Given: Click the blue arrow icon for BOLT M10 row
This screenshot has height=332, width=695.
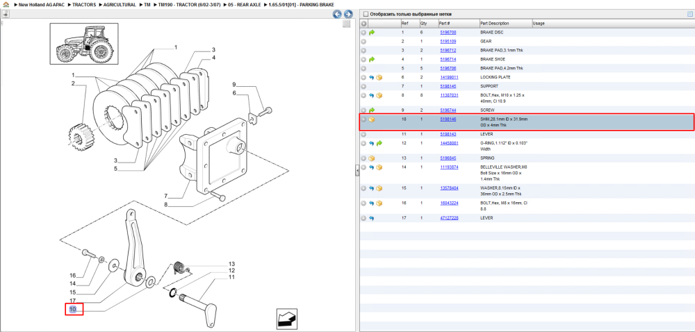Looking at the screenshot, I should [371, 95].
